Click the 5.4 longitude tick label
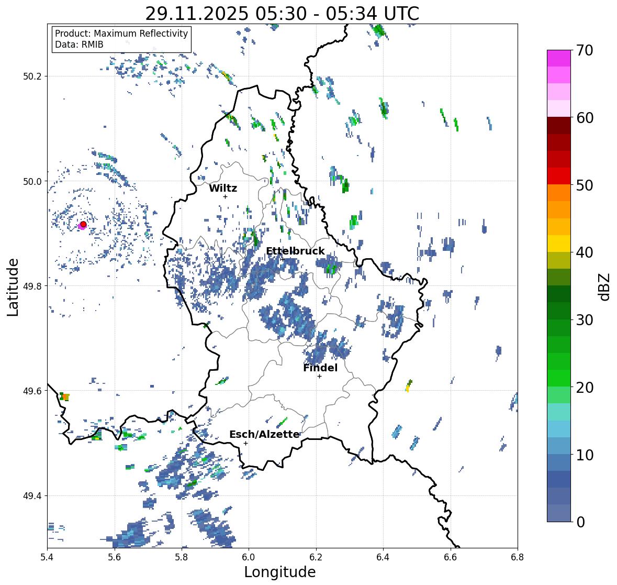 (x=47, y=557)
